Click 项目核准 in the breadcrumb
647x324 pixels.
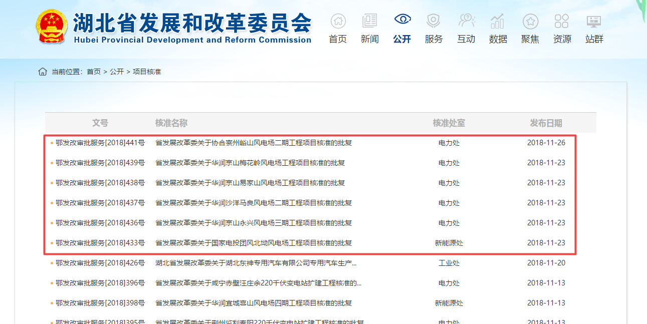pos(147,72)
